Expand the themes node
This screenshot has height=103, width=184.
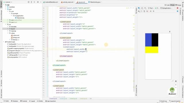10,40
